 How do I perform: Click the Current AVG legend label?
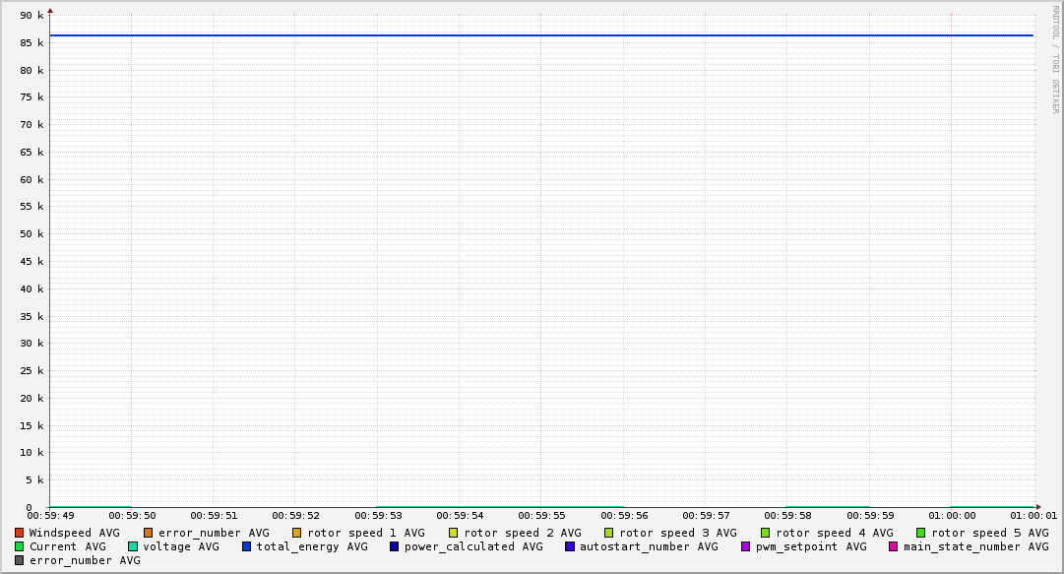pos(67,546)
